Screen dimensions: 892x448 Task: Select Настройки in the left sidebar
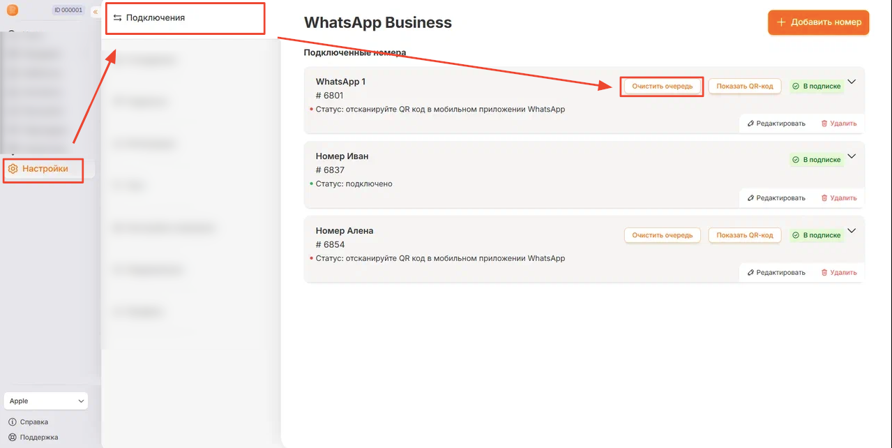(x=43, y=169)
